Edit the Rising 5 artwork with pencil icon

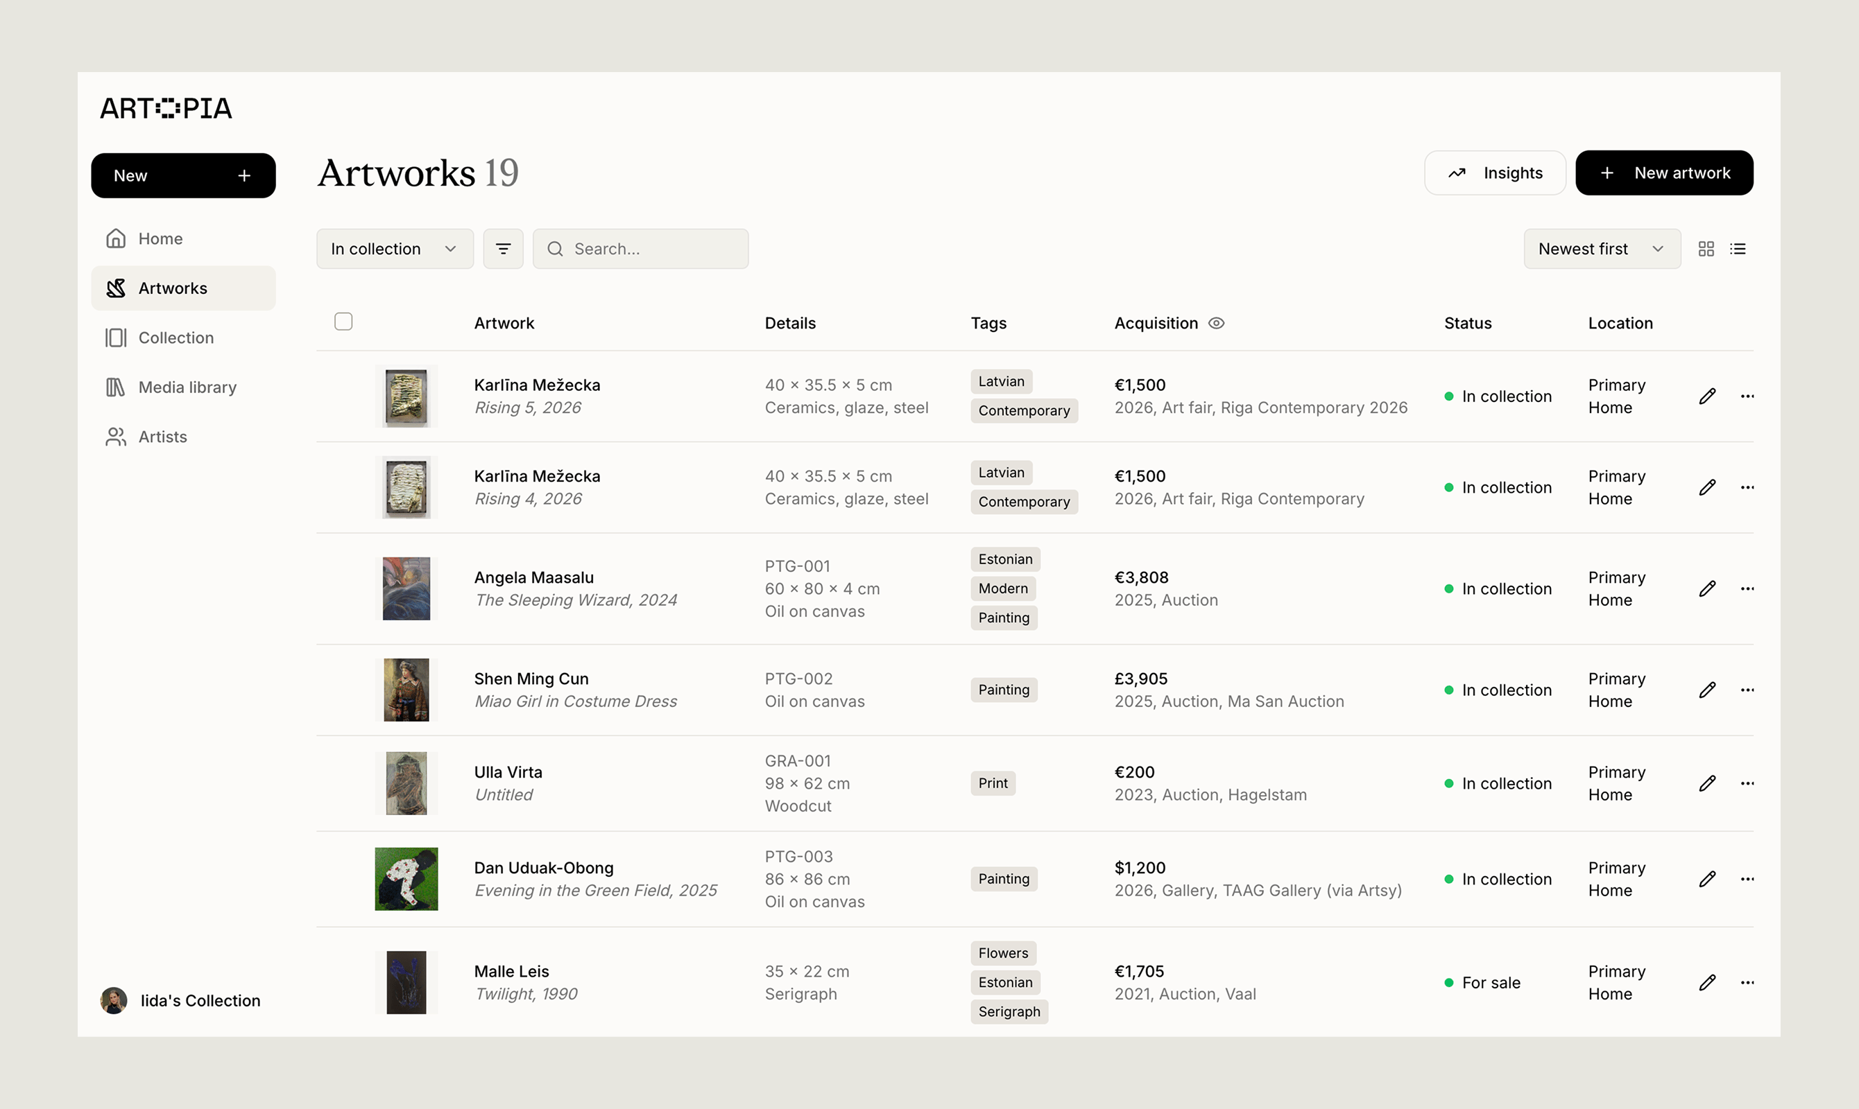click(x=1707, y=396)
